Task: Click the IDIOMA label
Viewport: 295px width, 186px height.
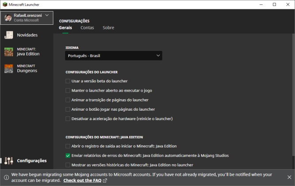Action: click(72, 48)
